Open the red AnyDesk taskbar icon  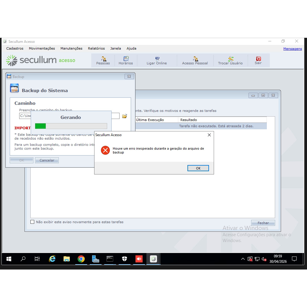139,259
